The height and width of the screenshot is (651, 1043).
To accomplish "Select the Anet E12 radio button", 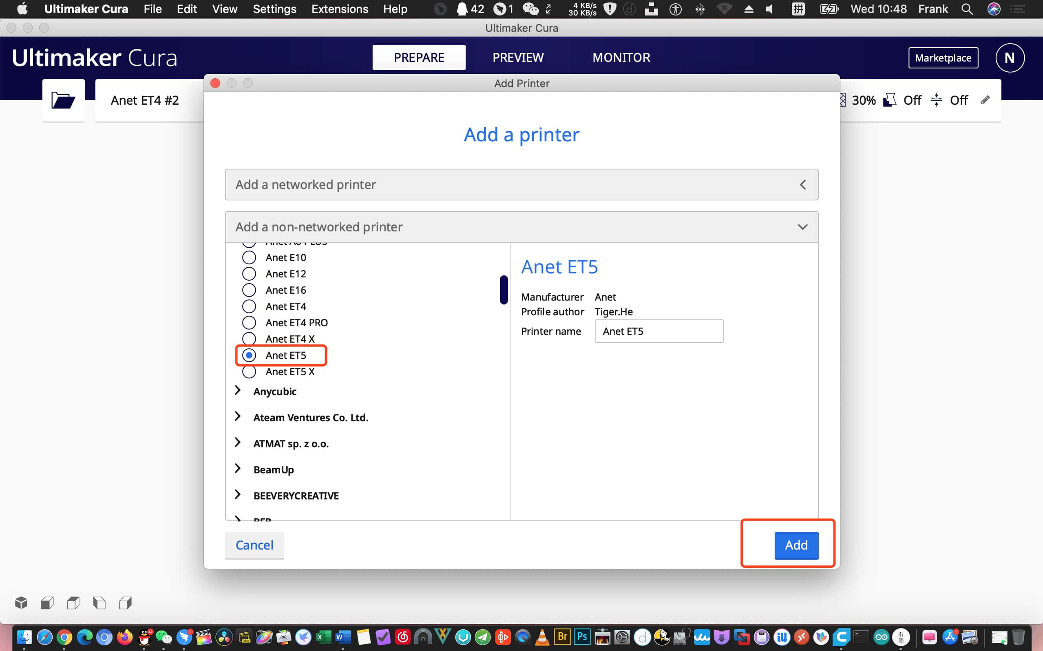I will 249,274.
